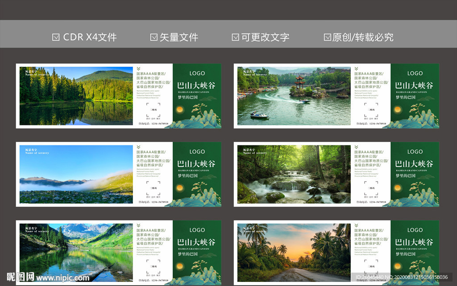Open the www.nipic.com link
Viewport: 457px width, 286px height.
click(63, 278)
